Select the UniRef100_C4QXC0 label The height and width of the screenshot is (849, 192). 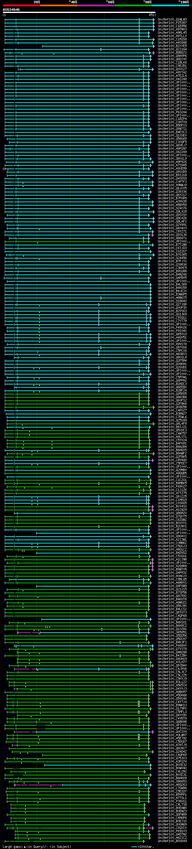pos(172,828)
